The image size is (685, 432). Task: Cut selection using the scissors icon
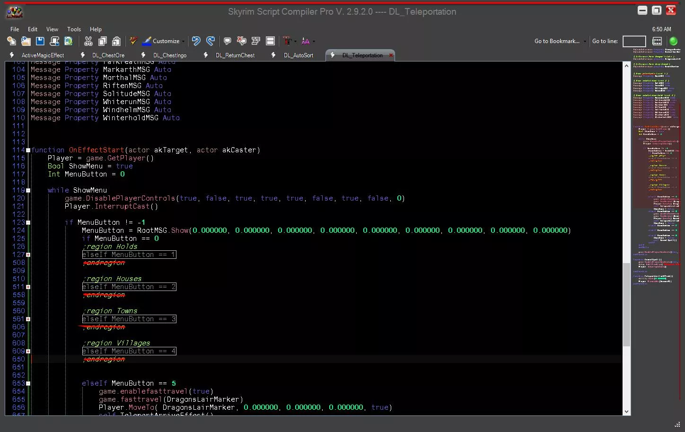click(88, 41)
